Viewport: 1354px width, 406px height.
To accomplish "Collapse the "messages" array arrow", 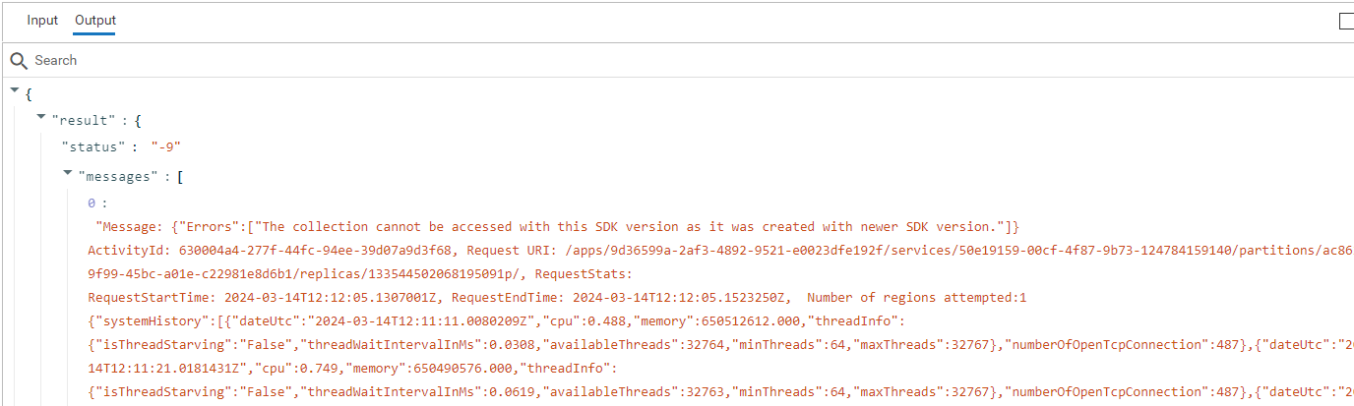I will click(x=67, y=173).
